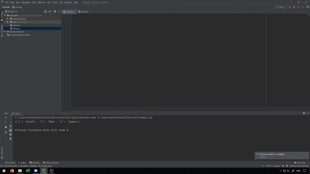Image resolution: width=310 pixels, height=174 pixels.
Task: Open the Help menu
Action: click(76, 2)
